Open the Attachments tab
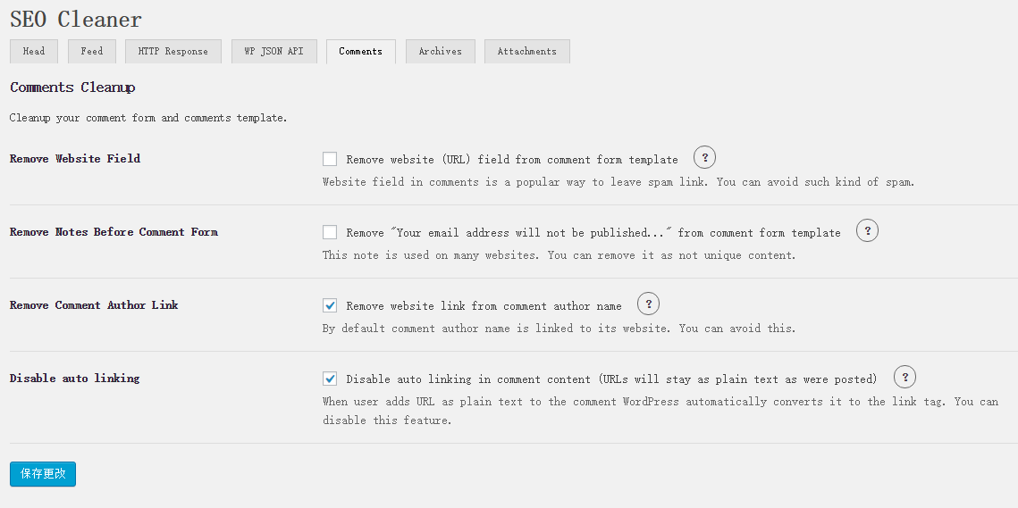This screenshot has width=1018, height=508. point(526,52)
